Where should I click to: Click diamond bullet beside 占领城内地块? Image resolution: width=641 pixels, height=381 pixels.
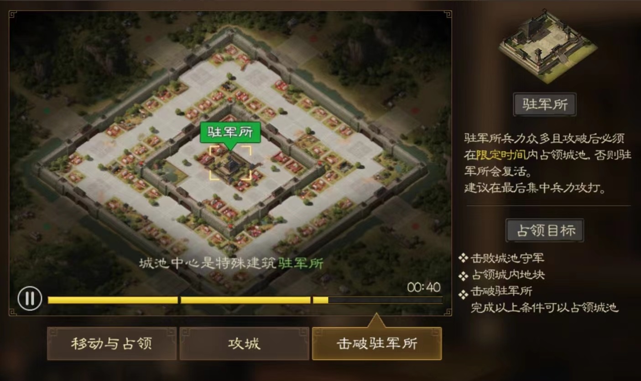click(x=464, y=276)
